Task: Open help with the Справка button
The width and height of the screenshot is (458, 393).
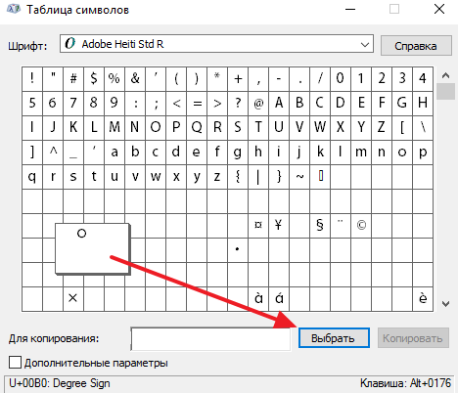Action: click(416, 46)
